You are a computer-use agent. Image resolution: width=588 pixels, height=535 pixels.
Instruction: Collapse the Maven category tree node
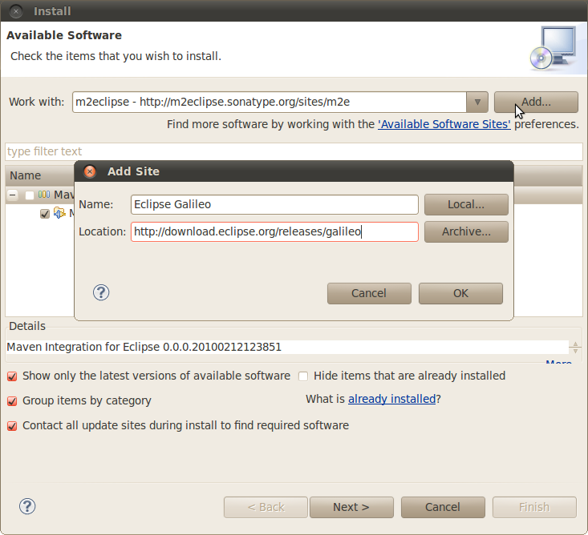coord(12,195)
